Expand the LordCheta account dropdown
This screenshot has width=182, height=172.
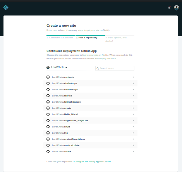click(x=57, y=67)
